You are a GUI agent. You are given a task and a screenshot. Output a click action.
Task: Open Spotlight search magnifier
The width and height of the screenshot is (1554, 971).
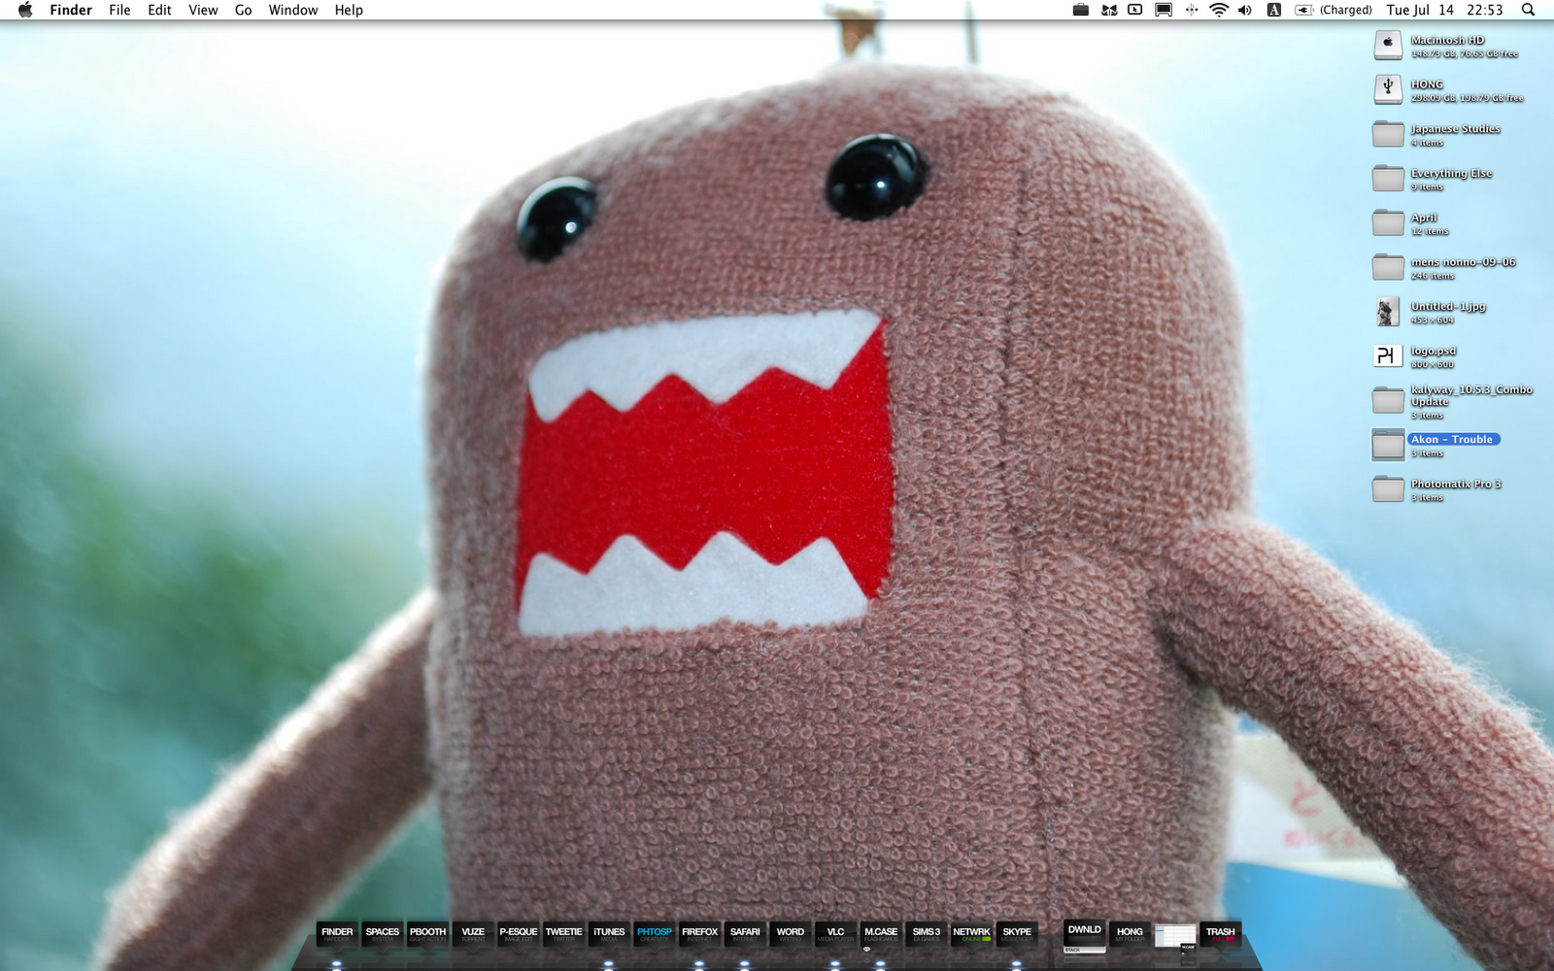(1528, 10)
